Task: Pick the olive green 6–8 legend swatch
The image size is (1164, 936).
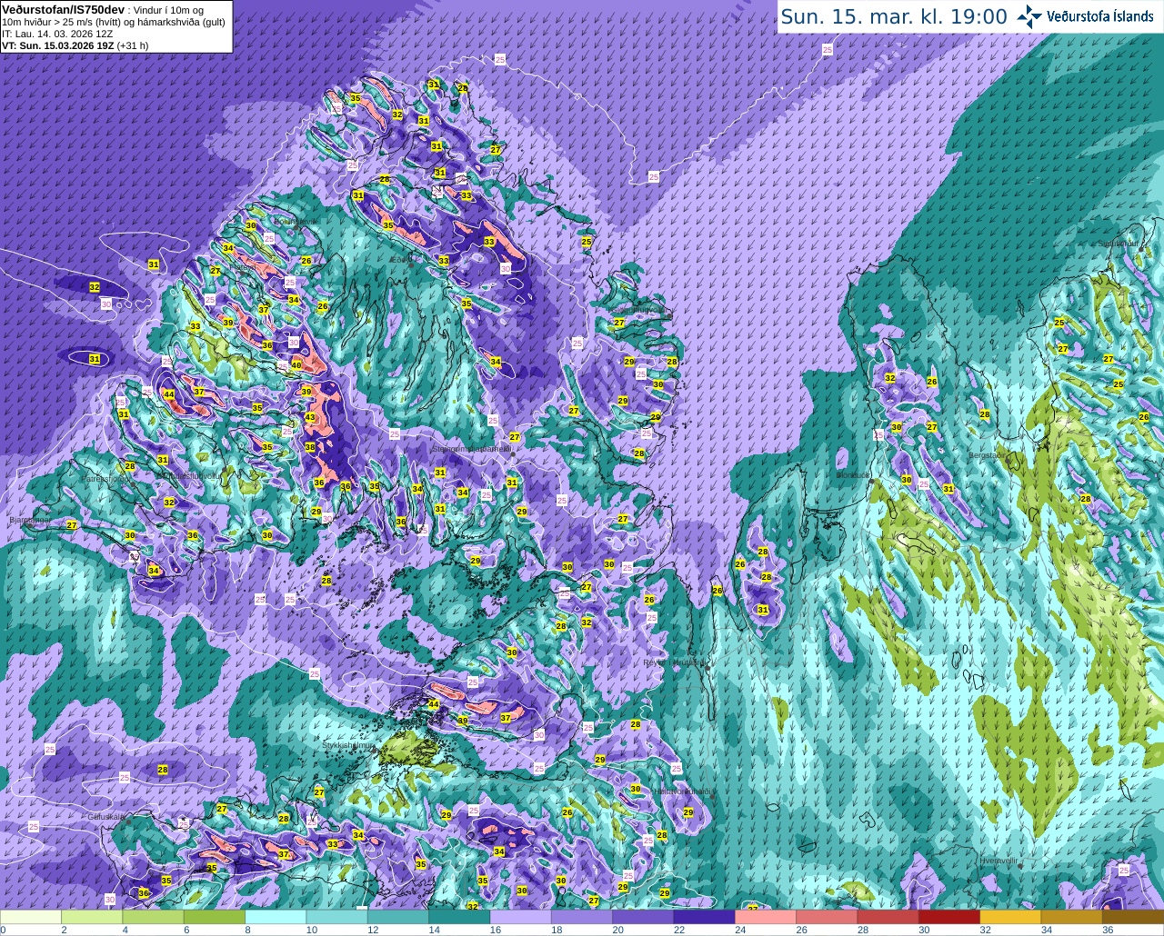Action: click(x=214, y=917)
